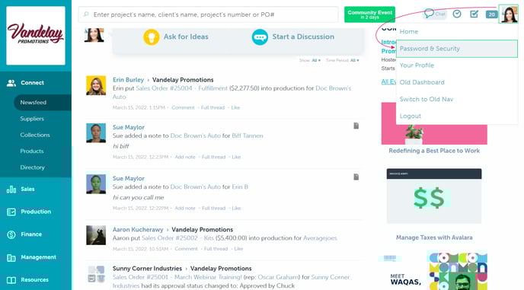Select Password & Security from profile menu
Image resolution: width=524 pixels, height=290 pixels.
456,49
